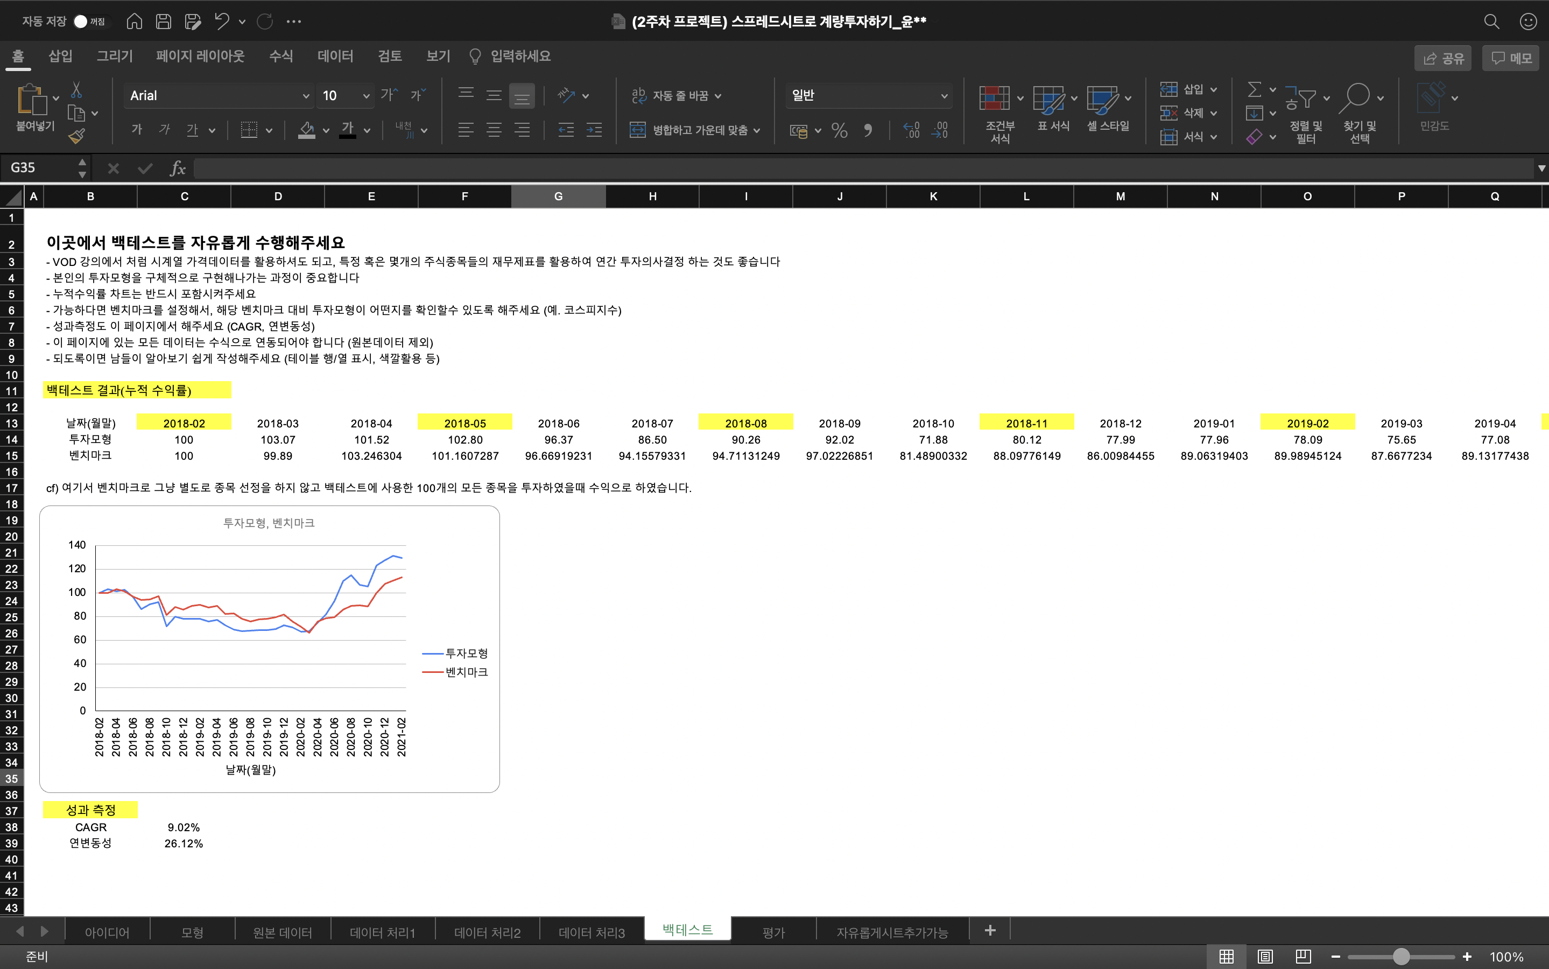Toggle top vertical alignment
Screen dimensions: 1549x969
(x=466, y=95)
